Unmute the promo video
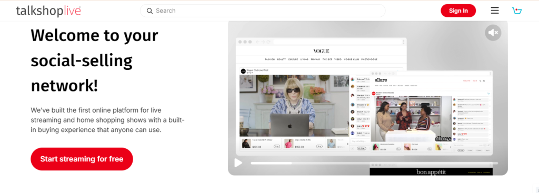 click(x=493, y=33)
